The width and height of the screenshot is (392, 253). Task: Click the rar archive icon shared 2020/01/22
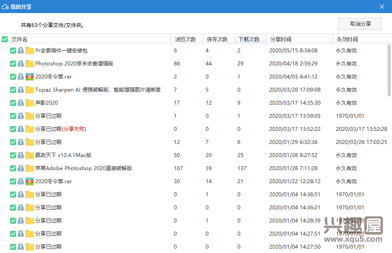pyautogui.click(x=30, y=181)
